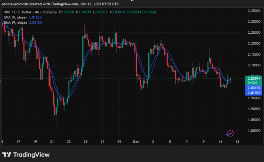
Task: Open the TradingView logo at bottom
Action: pos(26,155)
